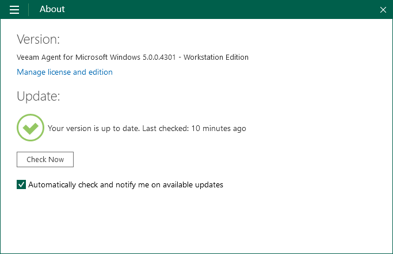Screen dimensions: 393x254
Task: Close the About window with X
Action: (x=383, y=10)
